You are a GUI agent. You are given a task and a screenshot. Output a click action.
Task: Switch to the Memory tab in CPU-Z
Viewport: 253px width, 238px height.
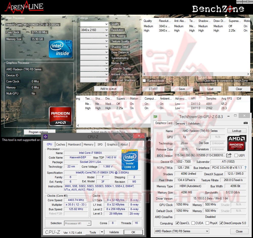88,144
